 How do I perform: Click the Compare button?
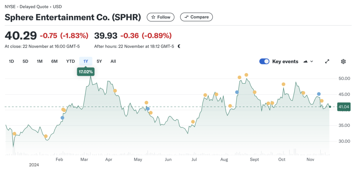click(196, 17)
